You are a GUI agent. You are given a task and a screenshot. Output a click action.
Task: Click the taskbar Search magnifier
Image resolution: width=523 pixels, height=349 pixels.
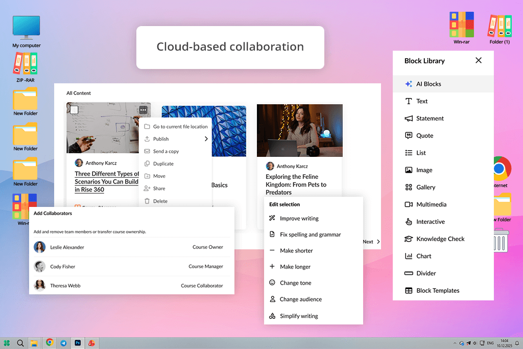coord(20,343)
